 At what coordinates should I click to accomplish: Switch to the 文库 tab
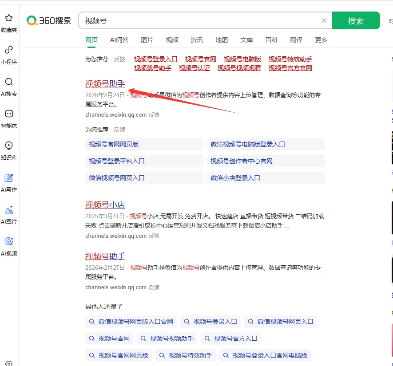coord(246,40)
